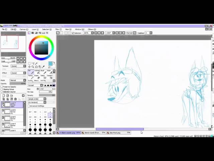Click zoom out button in navigator
This screenshot has width=214, height=161.
point(18,58)
